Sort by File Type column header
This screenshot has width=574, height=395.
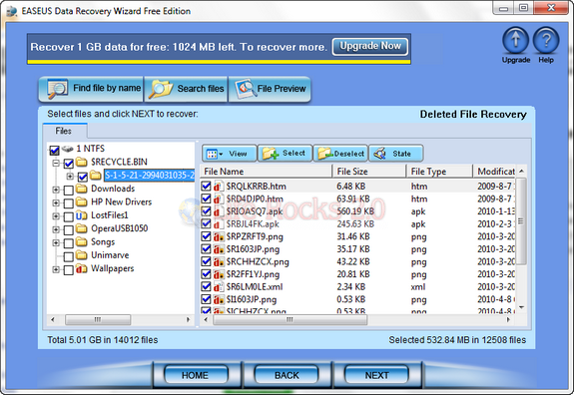tap(439, 172)
